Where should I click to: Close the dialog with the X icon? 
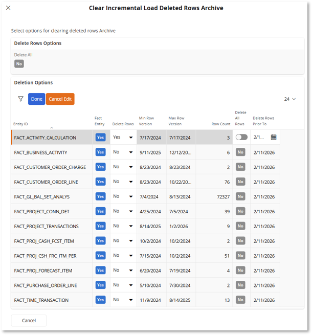pyautogui.click(x=8, y=8)
